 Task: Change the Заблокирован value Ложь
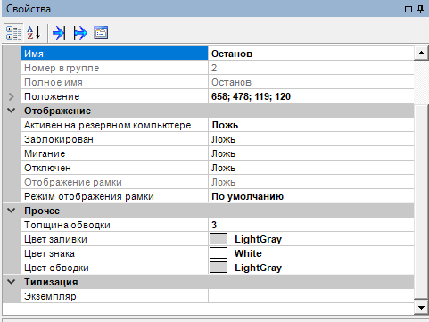pos(311,139)
